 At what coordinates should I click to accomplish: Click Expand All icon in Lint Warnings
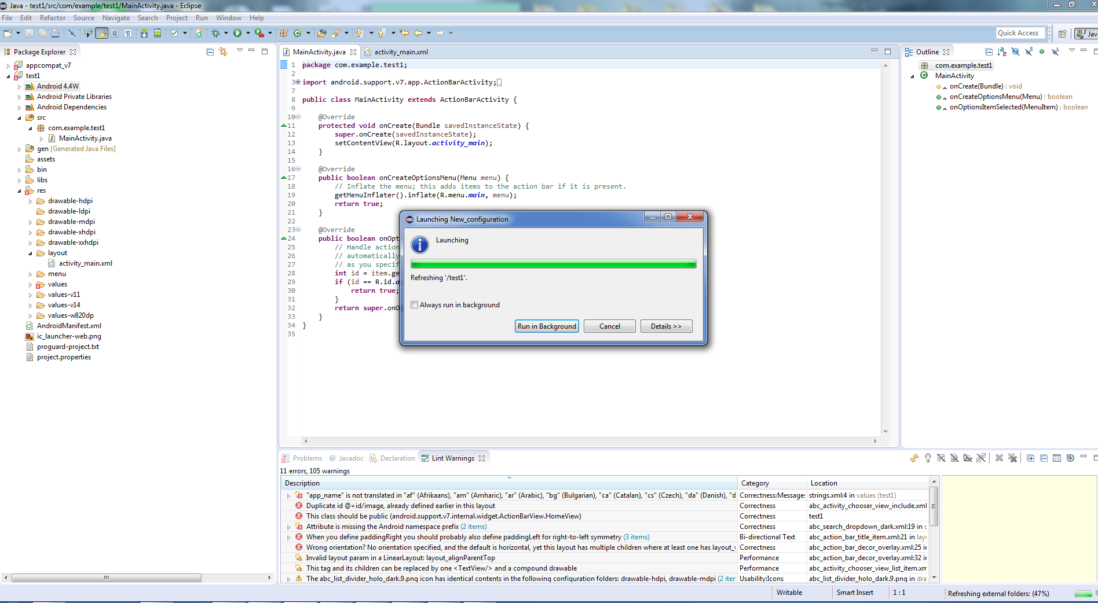tap(1031, 458)
